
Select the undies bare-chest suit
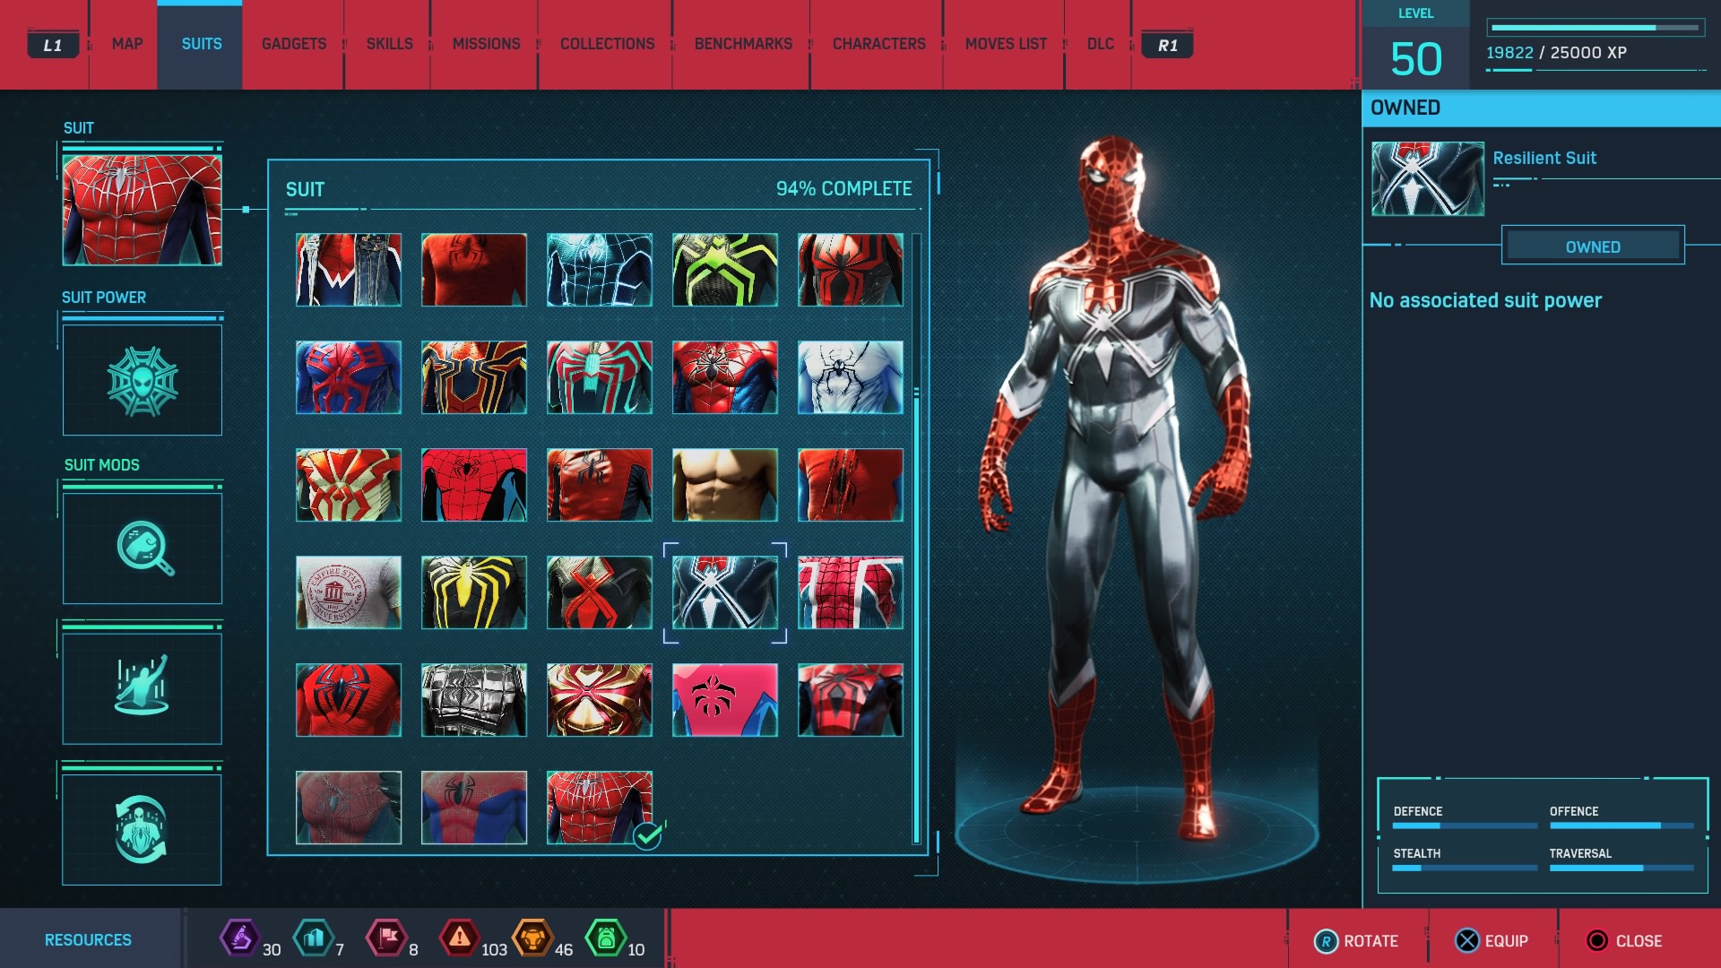pyautogui.click(x=725, y=485)
